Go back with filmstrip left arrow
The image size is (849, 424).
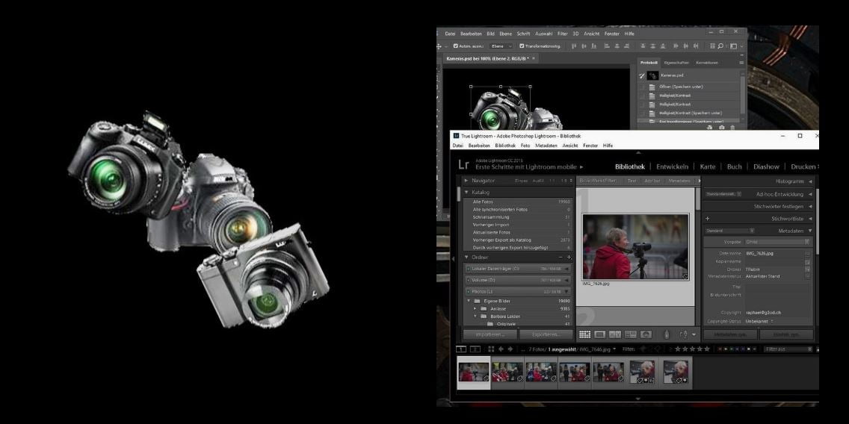point(501,349)
